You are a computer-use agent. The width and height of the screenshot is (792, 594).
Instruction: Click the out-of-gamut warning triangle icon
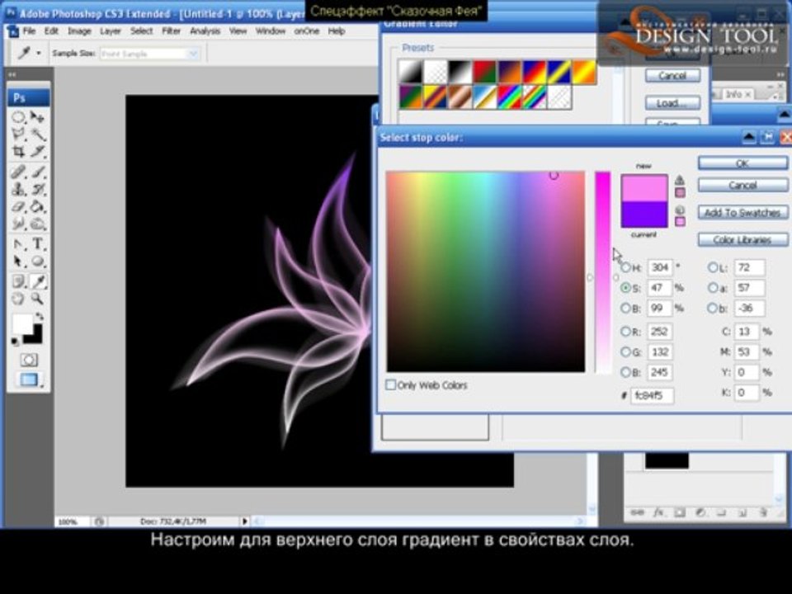pos(680,180)
